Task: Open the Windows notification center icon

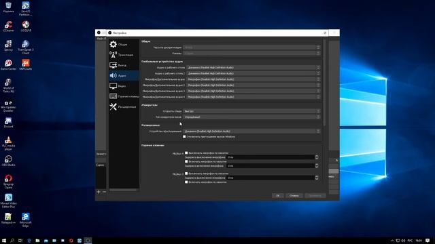Action: 428,241
